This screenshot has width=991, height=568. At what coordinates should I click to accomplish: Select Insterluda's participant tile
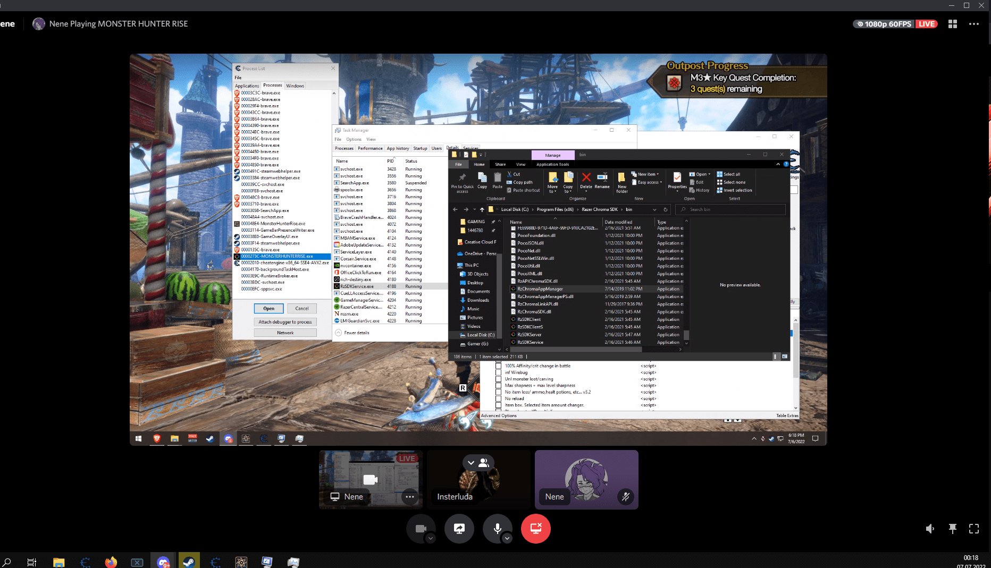point(479,480)
